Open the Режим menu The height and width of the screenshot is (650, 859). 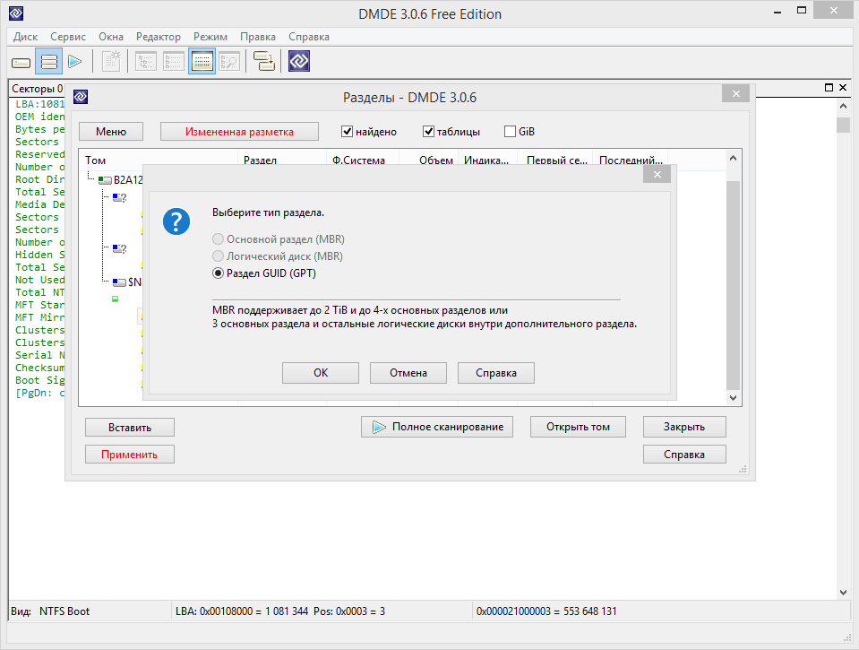(210, 37)
